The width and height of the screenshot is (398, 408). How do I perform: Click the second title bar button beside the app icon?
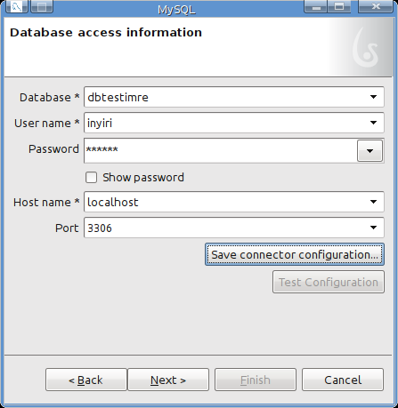coord(42,6)
